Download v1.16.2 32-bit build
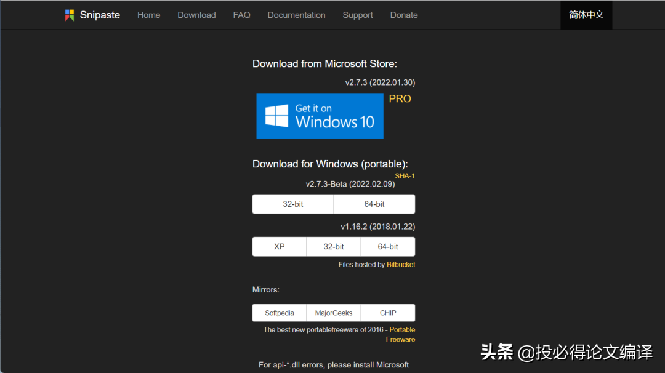The width and height of the screenshot is (665, 373). (x=334, y=247)
